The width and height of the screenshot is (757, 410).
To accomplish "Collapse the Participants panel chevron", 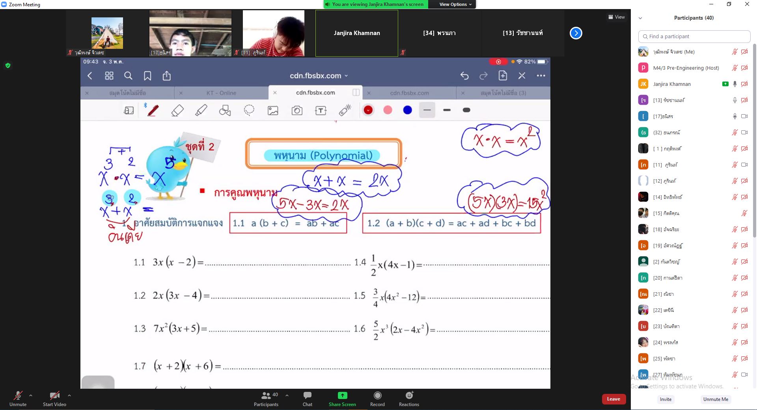I will (640, 18).
